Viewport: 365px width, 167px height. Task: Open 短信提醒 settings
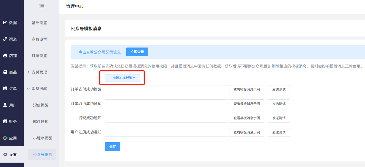41,105
